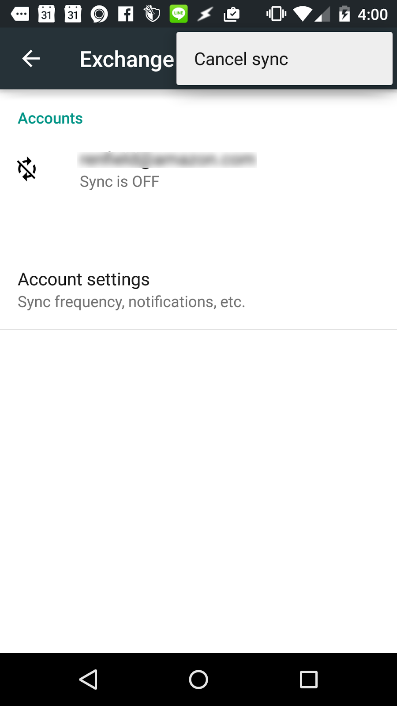The width and height of the screenshot is (397, 706).
Task: Tap the lightning bolt notification icon
Action: click(205, 15)
